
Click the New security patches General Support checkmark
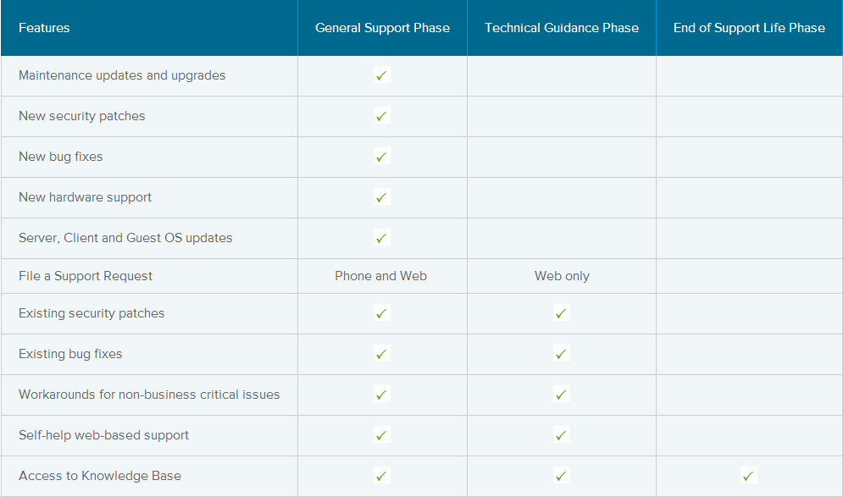[x=382, y=116]
